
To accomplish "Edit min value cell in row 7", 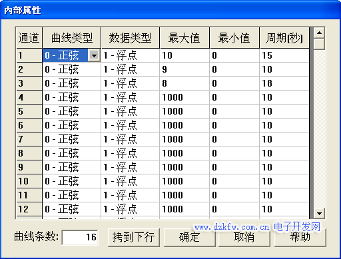I will (x=234, y=139).
